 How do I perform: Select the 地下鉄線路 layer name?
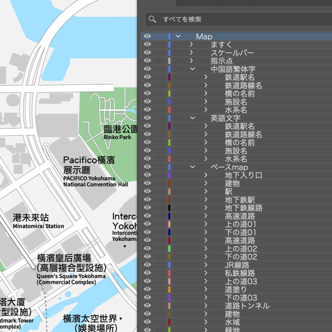pos(244,208)
